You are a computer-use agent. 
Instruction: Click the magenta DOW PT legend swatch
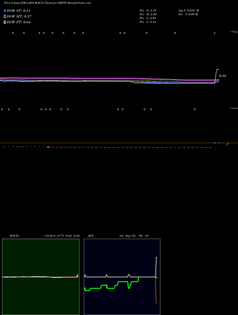pyautogui.click(x=5, y=22)
